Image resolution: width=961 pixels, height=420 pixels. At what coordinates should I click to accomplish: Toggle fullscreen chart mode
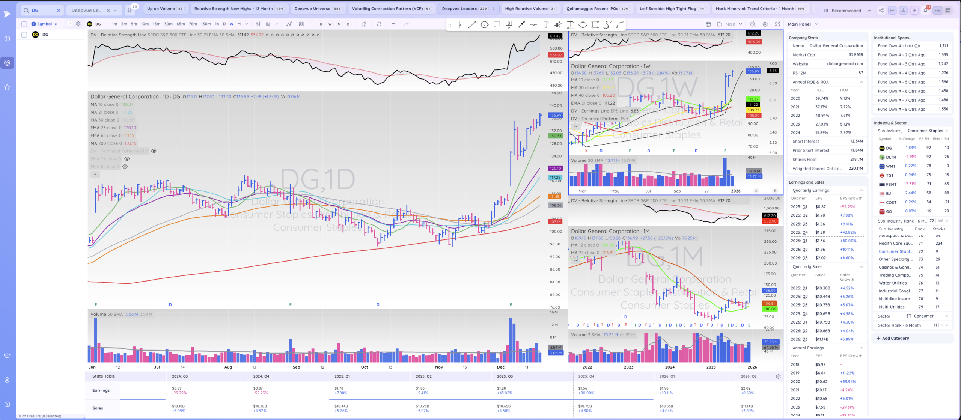[777, 24]
